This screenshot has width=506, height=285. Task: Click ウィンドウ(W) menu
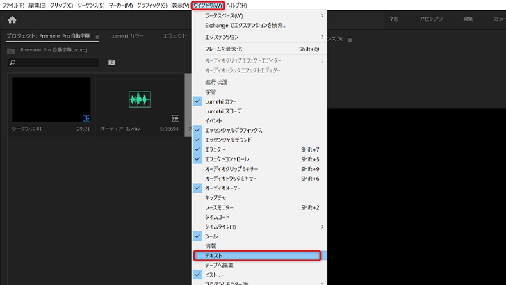point(208,6)
